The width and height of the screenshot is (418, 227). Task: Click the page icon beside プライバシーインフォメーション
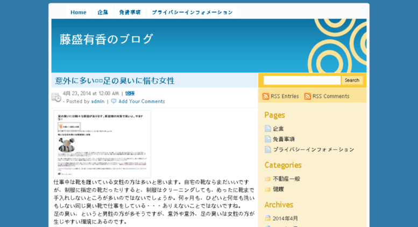268,149
